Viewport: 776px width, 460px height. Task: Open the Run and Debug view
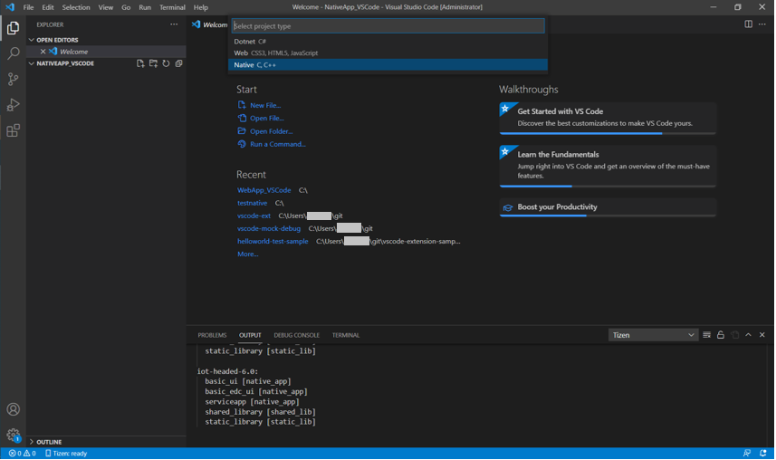coord(13,105)
